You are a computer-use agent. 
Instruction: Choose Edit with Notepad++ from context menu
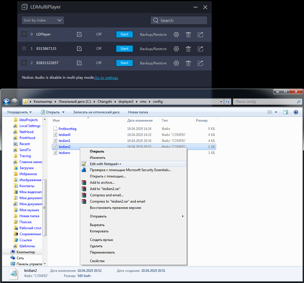point(133,164)
